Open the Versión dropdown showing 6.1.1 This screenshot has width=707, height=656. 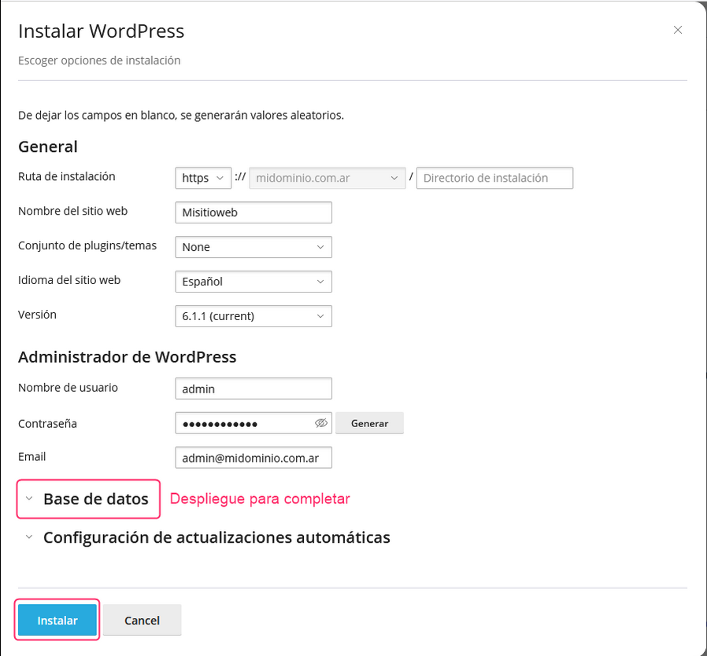click(x=254, y=316)
